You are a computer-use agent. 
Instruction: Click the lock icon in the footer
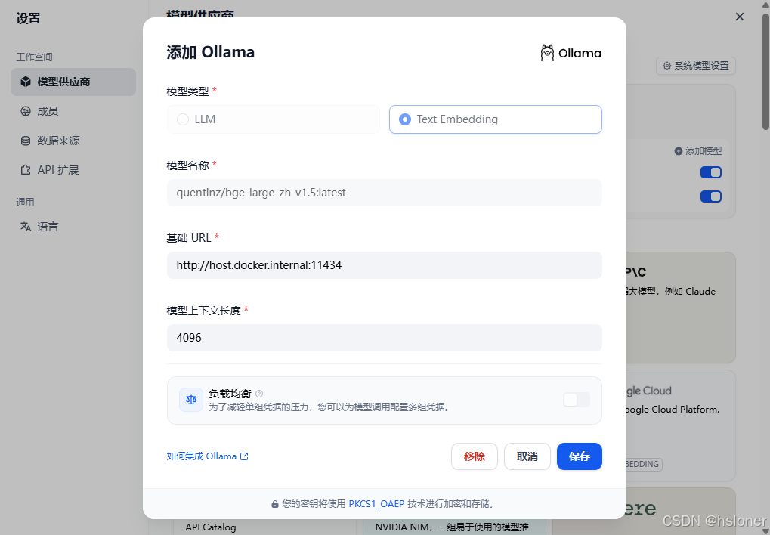(275, 504)
